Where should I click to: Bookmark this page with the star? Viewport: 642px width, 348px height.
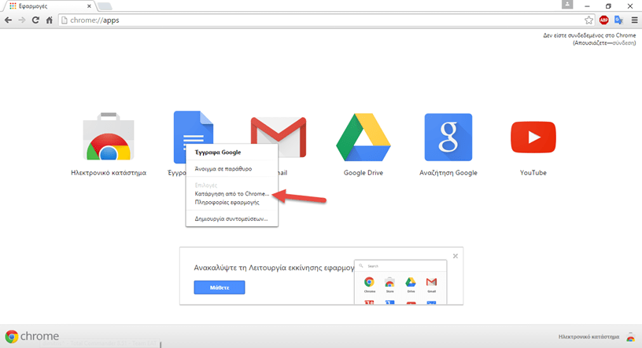pos(588,20)
